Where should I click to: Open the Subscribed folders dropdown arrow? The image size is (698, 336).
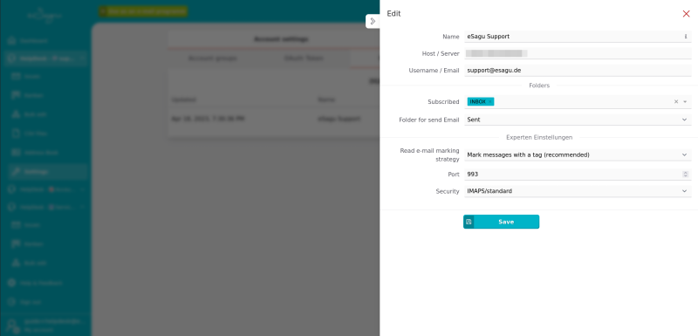point(685,102)
